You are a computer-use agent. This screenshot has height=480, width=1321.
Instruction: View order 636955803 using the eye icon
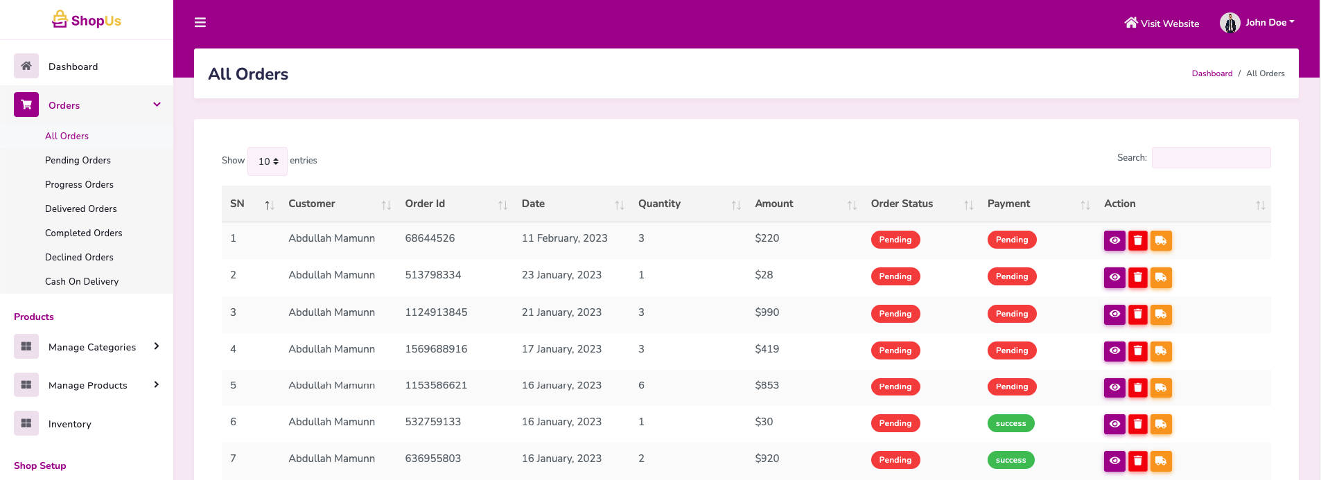[1114, 461]
